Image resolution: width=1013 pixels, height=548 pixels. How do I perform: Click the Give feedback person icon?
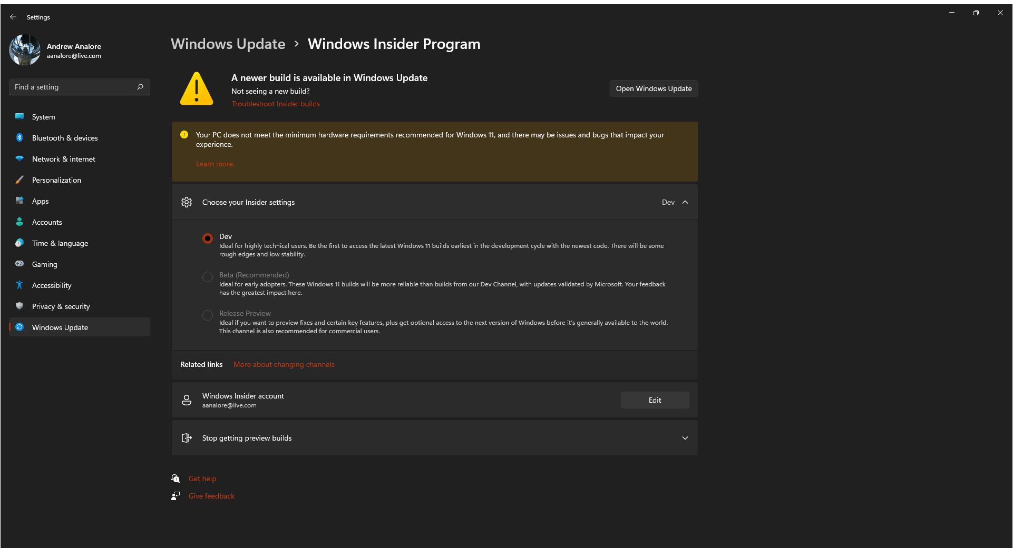[x=176, y=496]
